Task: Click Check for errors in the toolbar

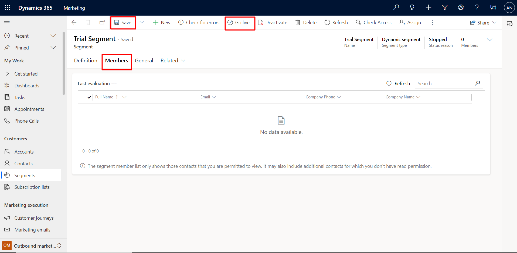Action: [x=199, y=22]
